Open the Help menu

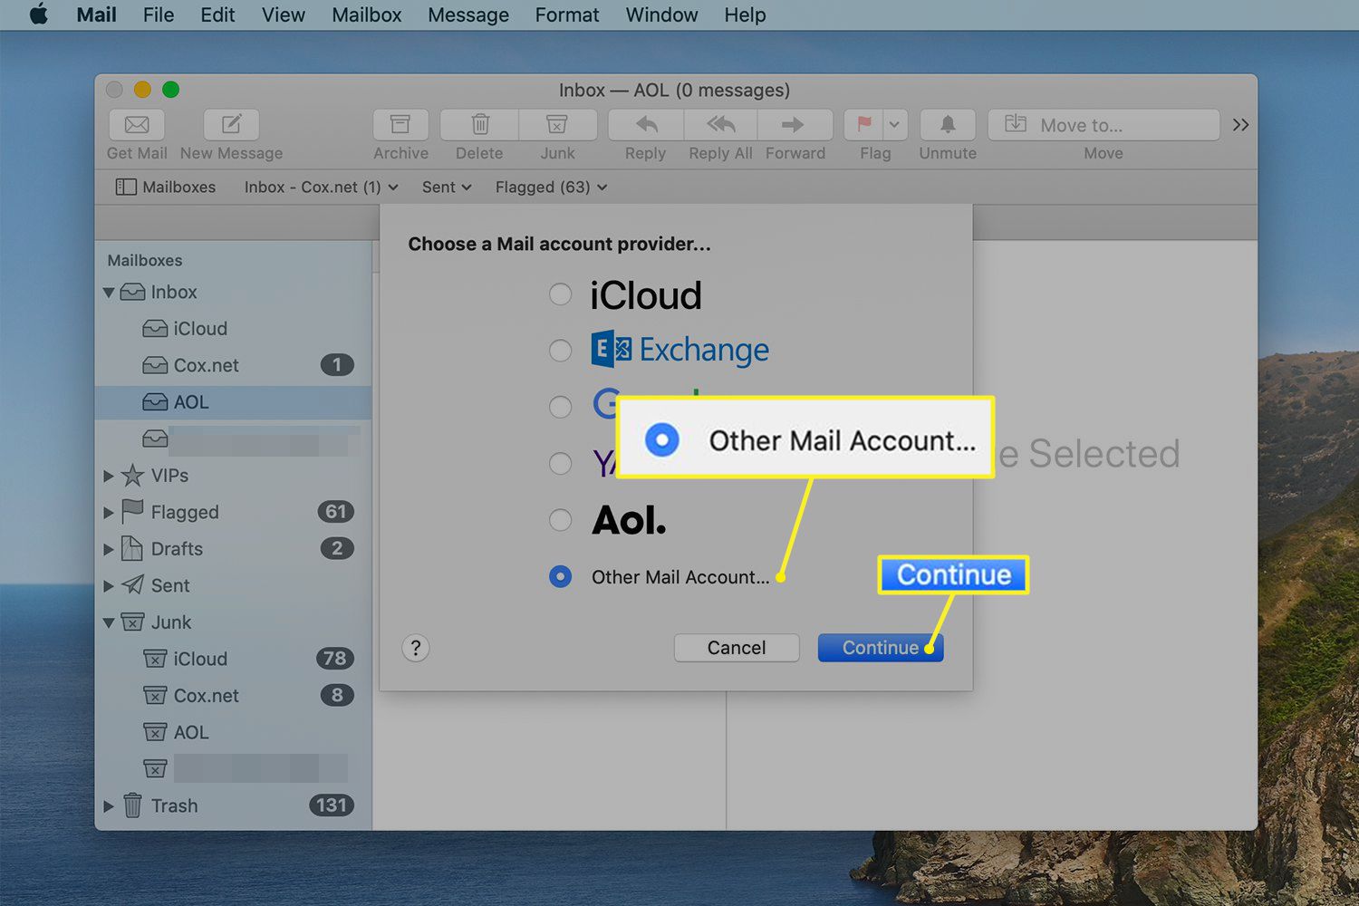point(745,14)
